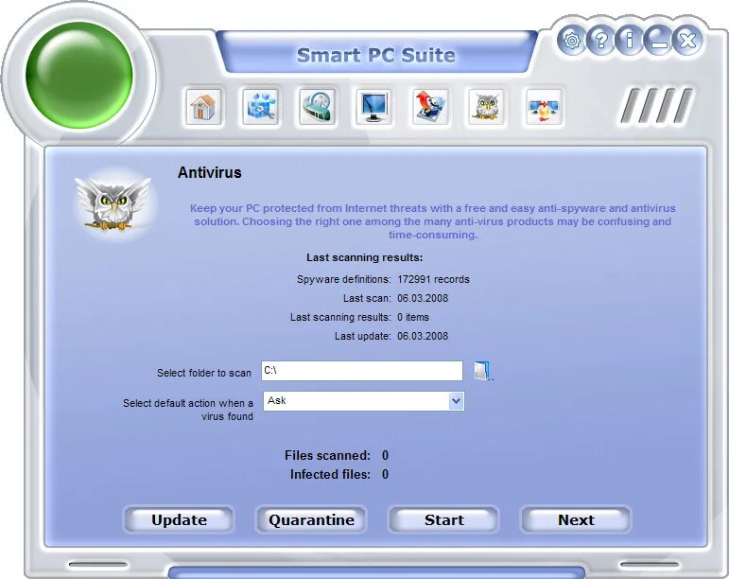Open the monitor screen tool icon
The image size is (729, 579).
373,107
